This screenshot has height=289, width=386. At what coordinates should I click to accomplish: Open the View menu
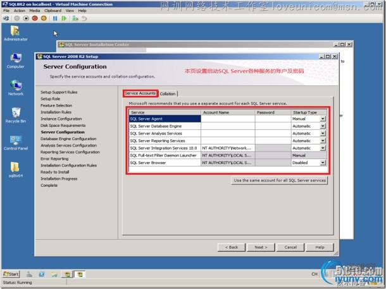[70, 11]
